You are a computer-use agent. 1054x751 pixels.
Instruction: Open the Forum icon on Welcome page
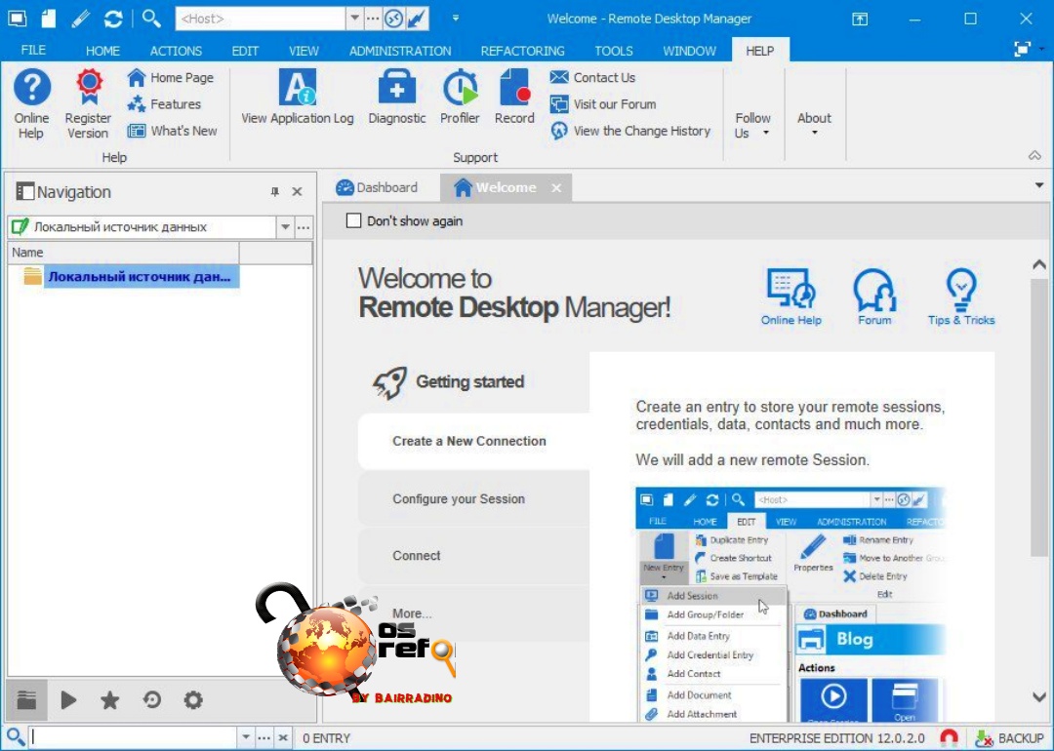click(873, 296)
